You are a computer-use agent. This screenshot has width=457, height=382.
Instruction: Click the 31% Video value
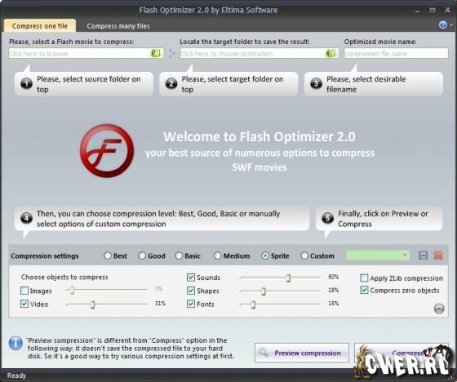[160, 304]
